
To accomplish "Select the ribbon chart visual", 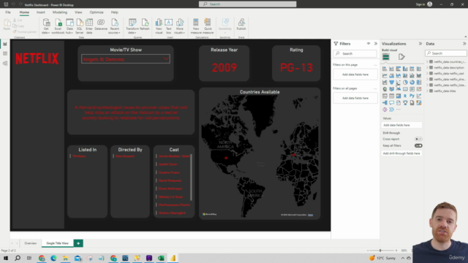I will point(419,76).
